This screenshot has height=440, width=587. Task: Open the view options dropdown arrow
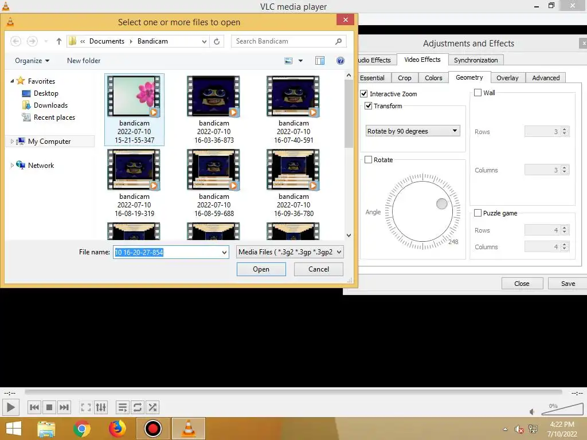pyautogui.click(x=300, y=61)
